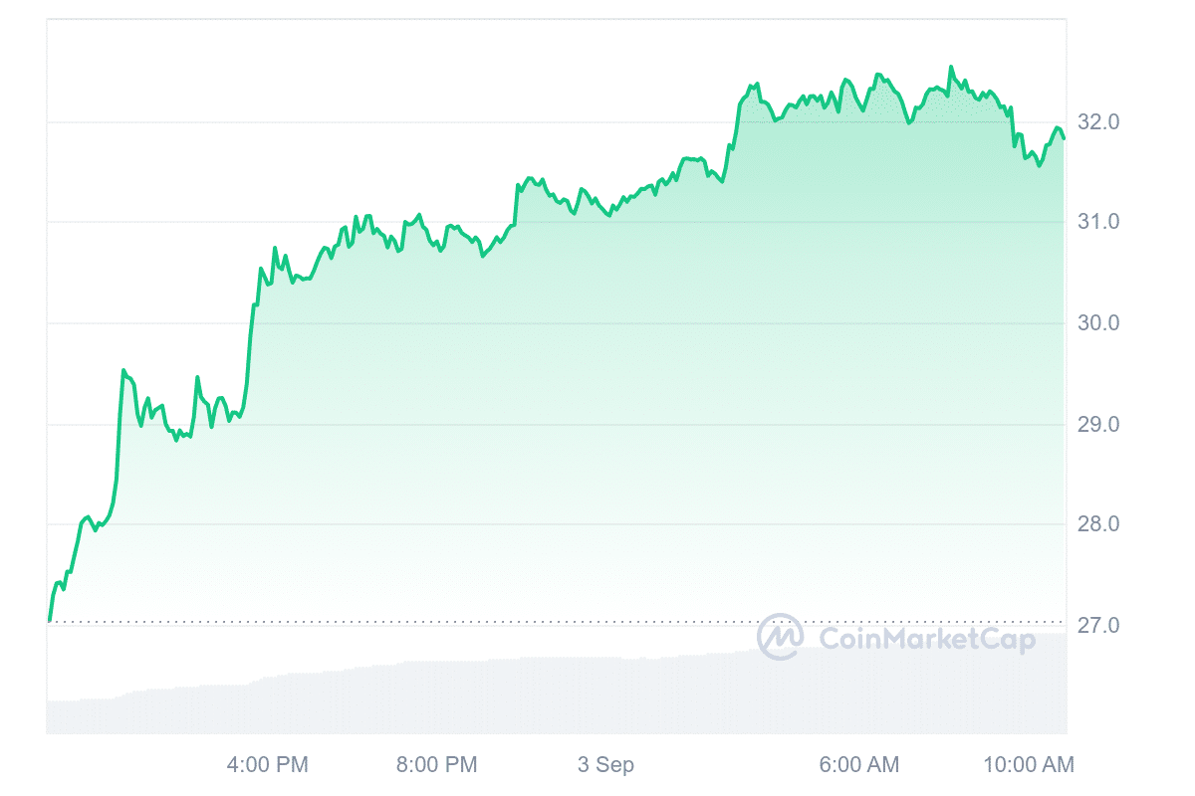Click the 4:00 PM time label
The width and height of the screenshot is (1195, 796).
click(x=268, y=765)
